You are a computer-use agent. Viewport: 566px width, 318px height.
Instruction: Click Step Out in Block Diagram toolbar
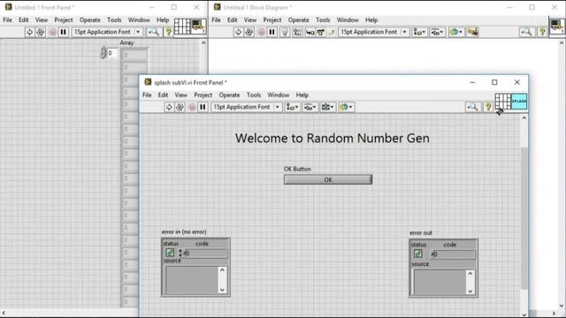(x=332, y=32)
